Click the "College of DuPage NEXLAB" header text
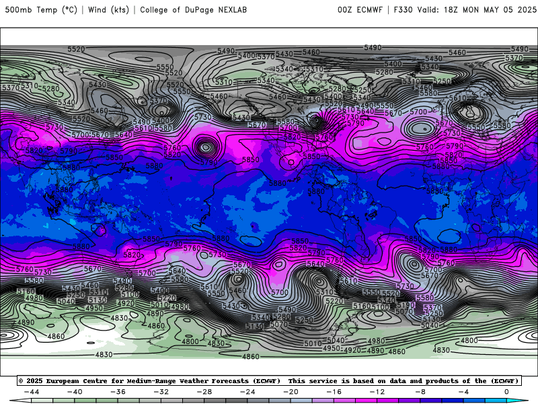The height and width of the screenshot is (404, 538). coord(193,9)
